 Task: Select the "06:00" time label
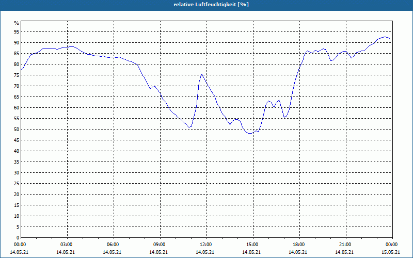pos(113,245)
